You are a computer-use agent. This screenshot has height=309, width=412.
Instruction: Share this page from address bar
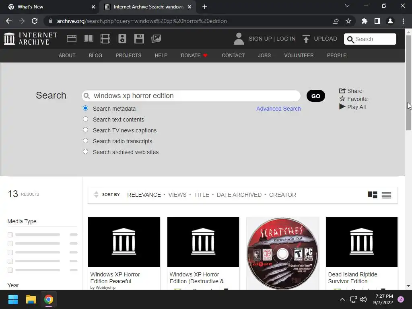coord(336,21)
